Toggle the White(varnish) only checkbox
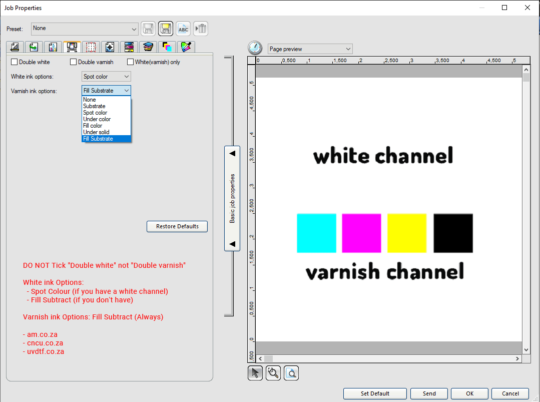Image resolution: width=540 pixels, height=402 pixels. pos(131,62)
